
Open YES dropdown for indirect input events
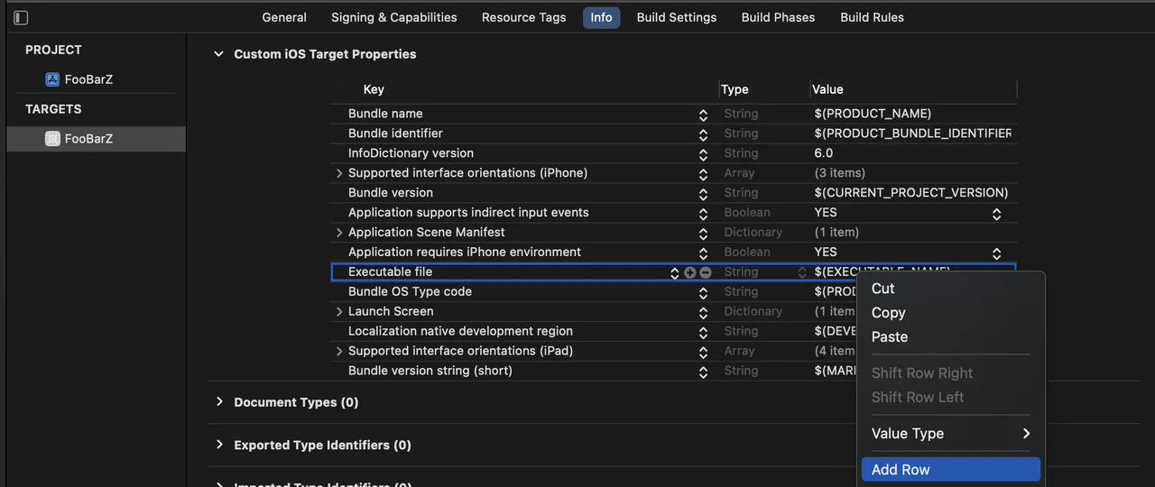(x=996, y=214)
